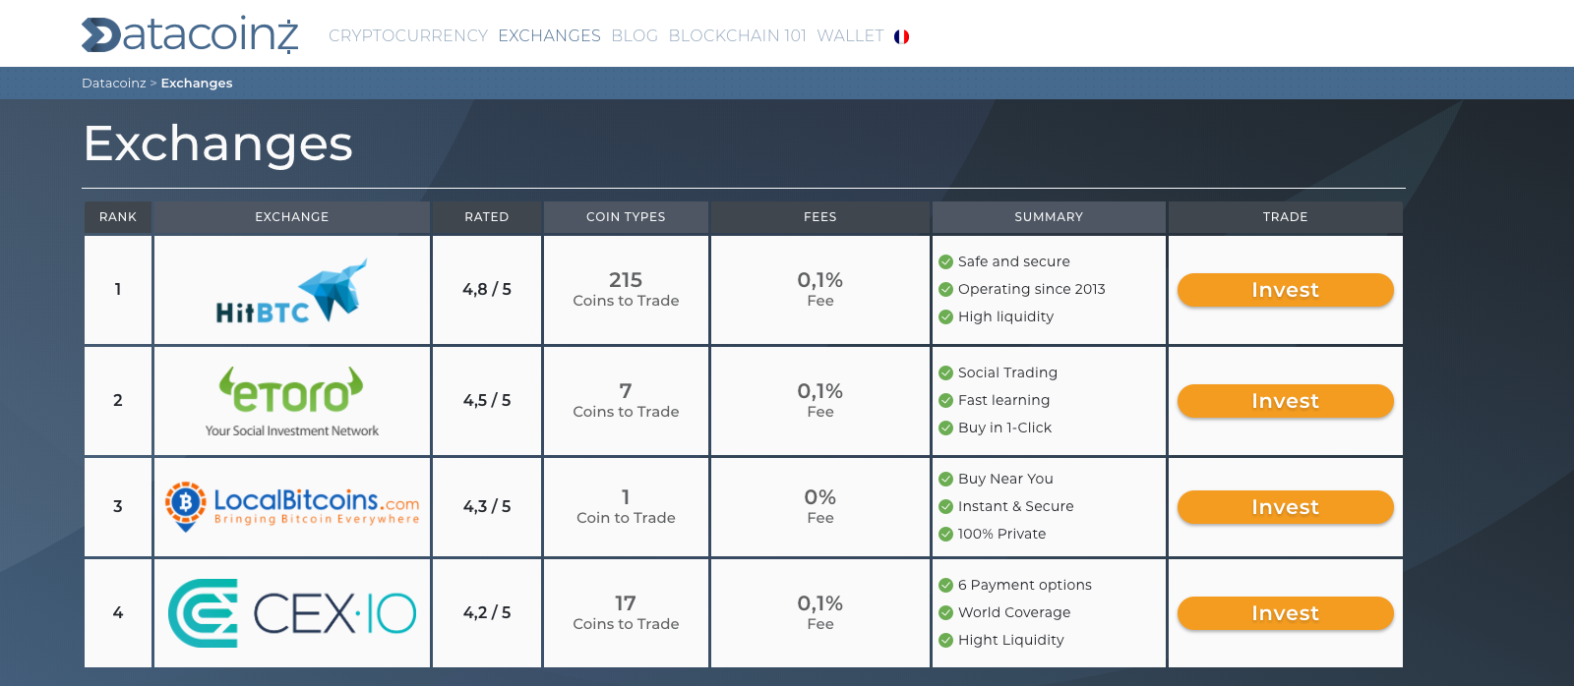
Task: Sort by the Rated column header
Action: 487,217
